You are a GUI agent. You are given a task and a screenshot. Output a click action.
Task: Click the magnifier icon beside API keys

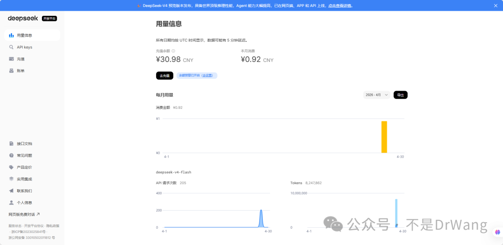pos(11,47)
